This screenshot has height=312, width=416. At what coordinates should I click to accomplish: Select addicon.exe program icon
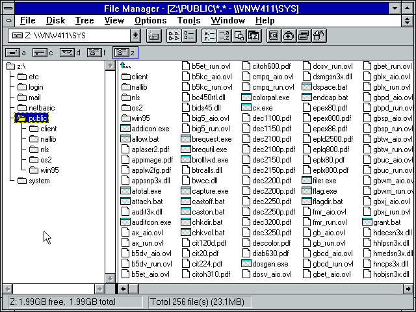coord(125,129)
